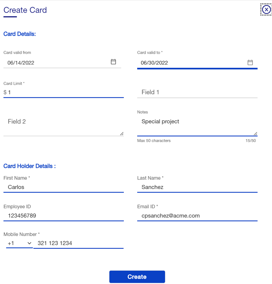Edit the mobile number 321 123 1234
Viewport: 272px width, 284px height.
coord(78,243)
